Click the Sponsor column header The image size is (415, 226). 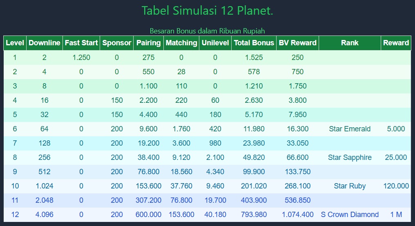tap(117, 43)
